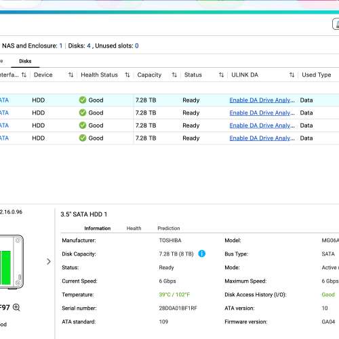
Task: Click the 3.5" SATA HDD 1 heading
Action: click(x=84, y=214)
